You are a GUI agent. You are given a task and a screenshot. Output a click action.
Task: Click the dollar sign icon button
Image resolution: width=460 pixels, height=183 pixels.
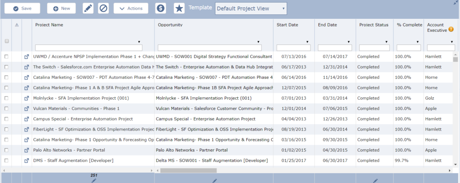click(160, 9)
